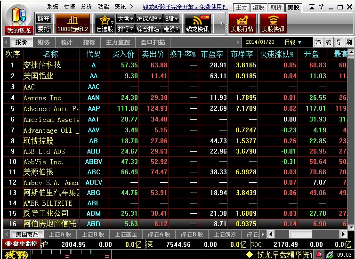
Task: Switch to the 财务 tab
Action: 44,42
